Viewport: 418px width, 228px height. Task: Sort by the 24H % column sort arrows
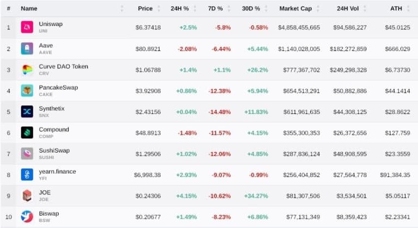coord(195,9)
